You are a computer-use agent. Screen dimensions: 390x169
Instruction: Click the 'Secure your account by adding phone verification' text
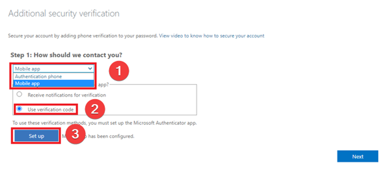click(82, 36)
